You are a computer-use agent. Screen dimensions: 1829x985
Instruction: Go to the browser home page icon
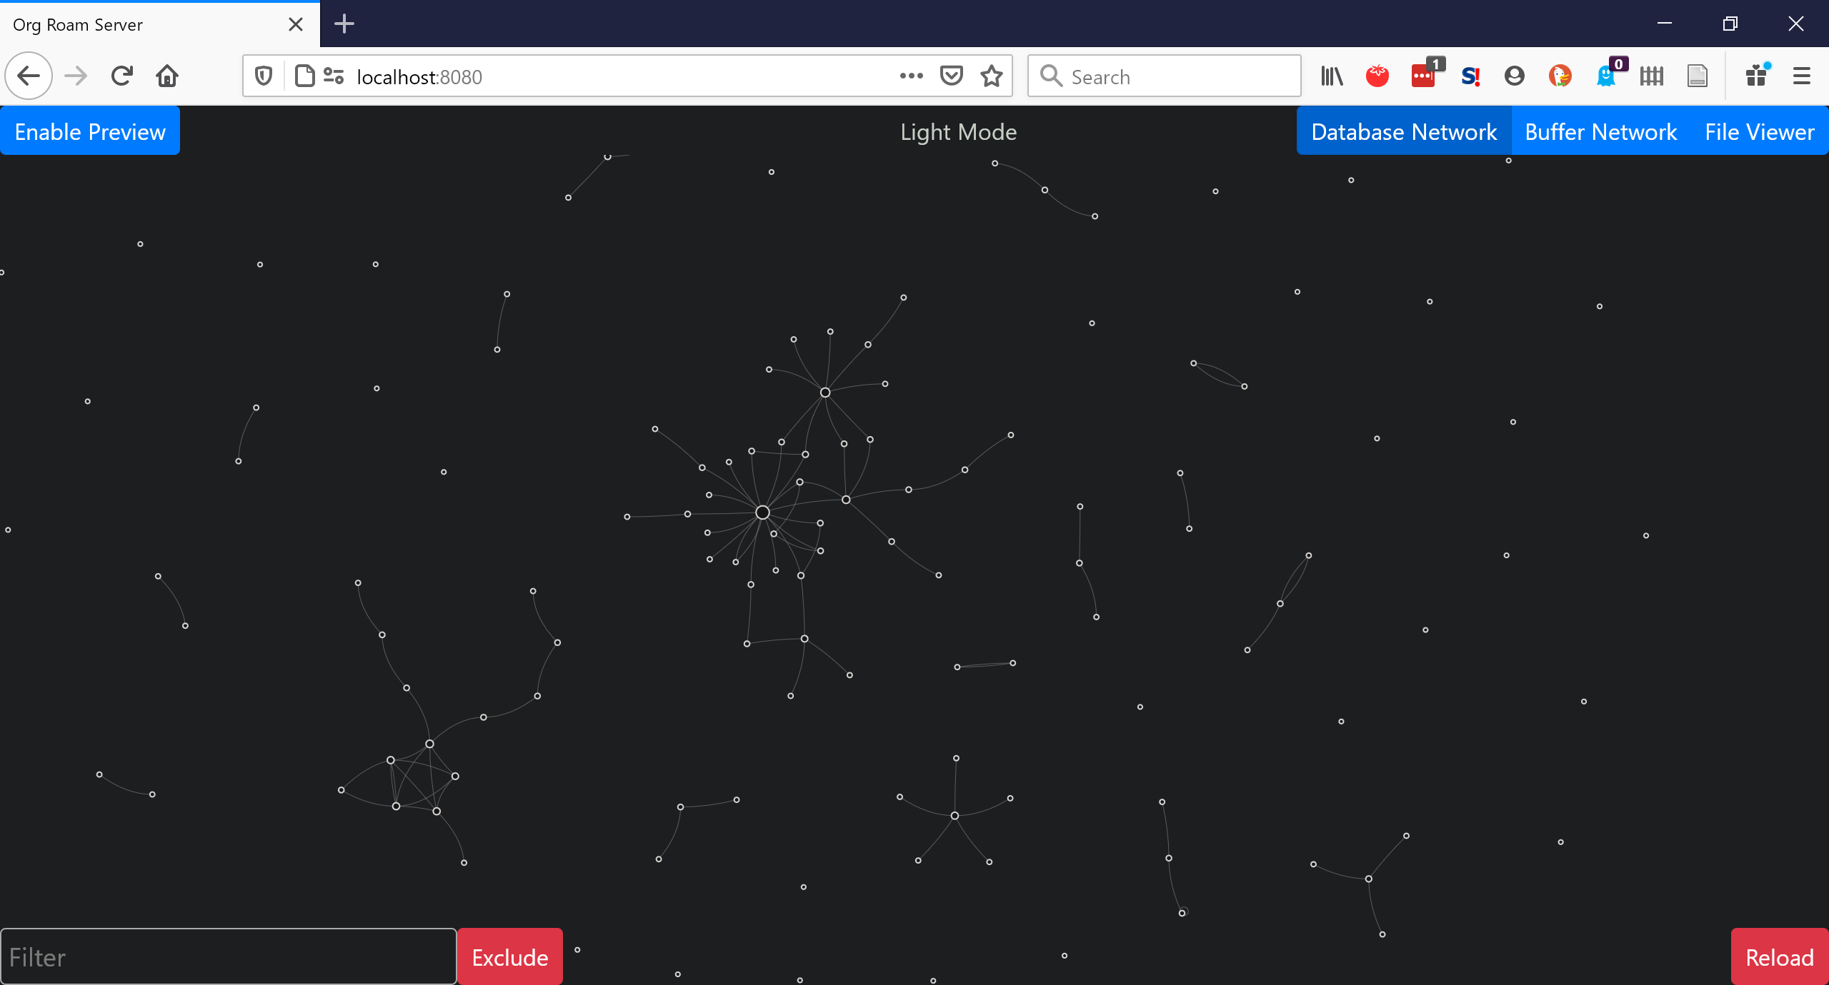coord(167,76)
